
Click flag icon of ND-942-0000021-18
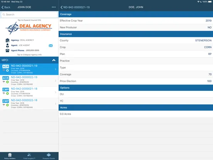[x=4, y=94]
